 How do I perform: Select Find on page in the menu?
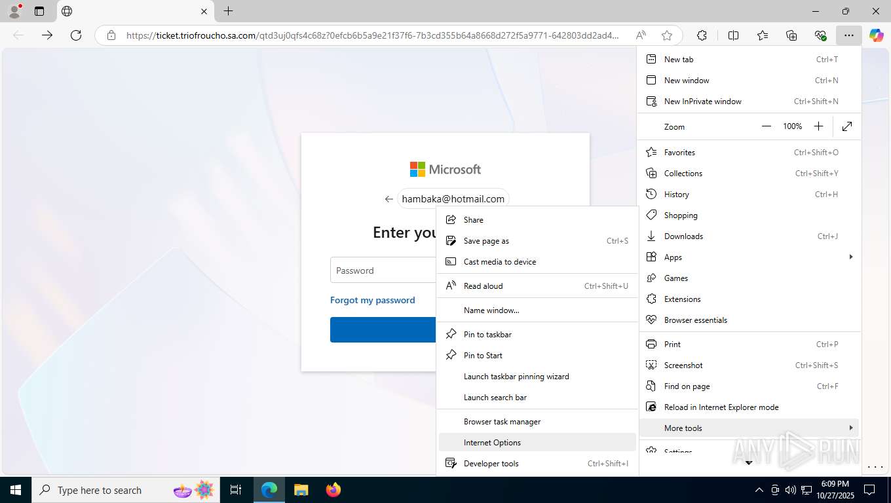(x=749, y=386)
